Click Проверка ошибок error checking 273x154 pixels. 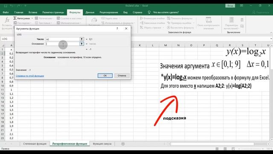(180, 23)
